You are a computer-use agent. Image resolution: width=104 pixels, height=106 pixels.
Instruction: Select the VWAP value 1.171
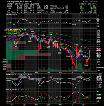pos(46,12)
